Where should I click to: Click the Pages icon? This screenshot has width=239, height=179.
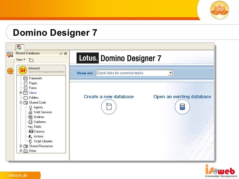(26, 83)
